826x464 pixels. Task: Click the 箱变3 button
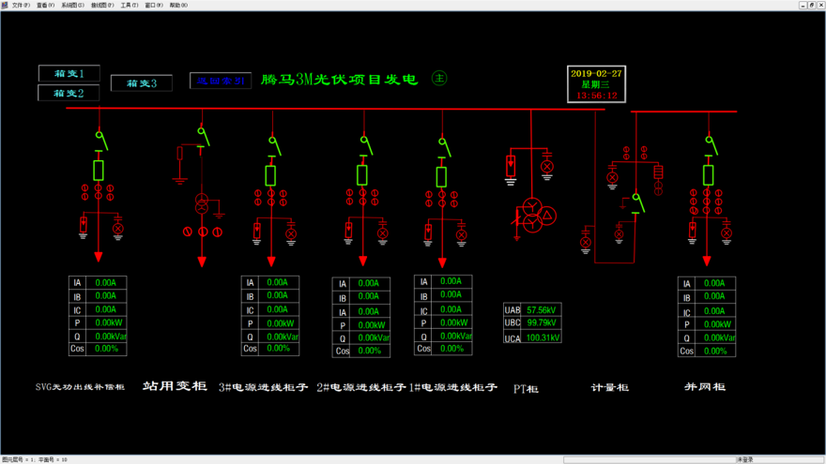[x=141, y=83]
